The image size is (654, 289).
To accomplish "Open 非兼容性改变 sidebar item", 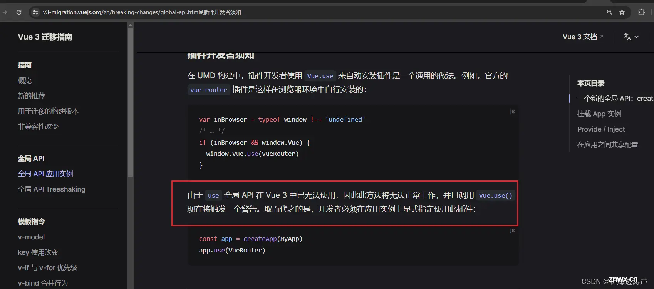I will (38, 126).
